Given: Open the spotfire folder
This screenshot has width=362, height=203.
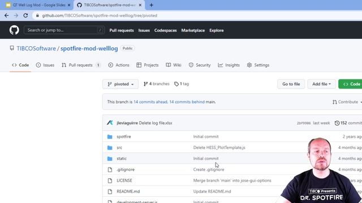Looking at the screenshot, I should click(124, 136).
